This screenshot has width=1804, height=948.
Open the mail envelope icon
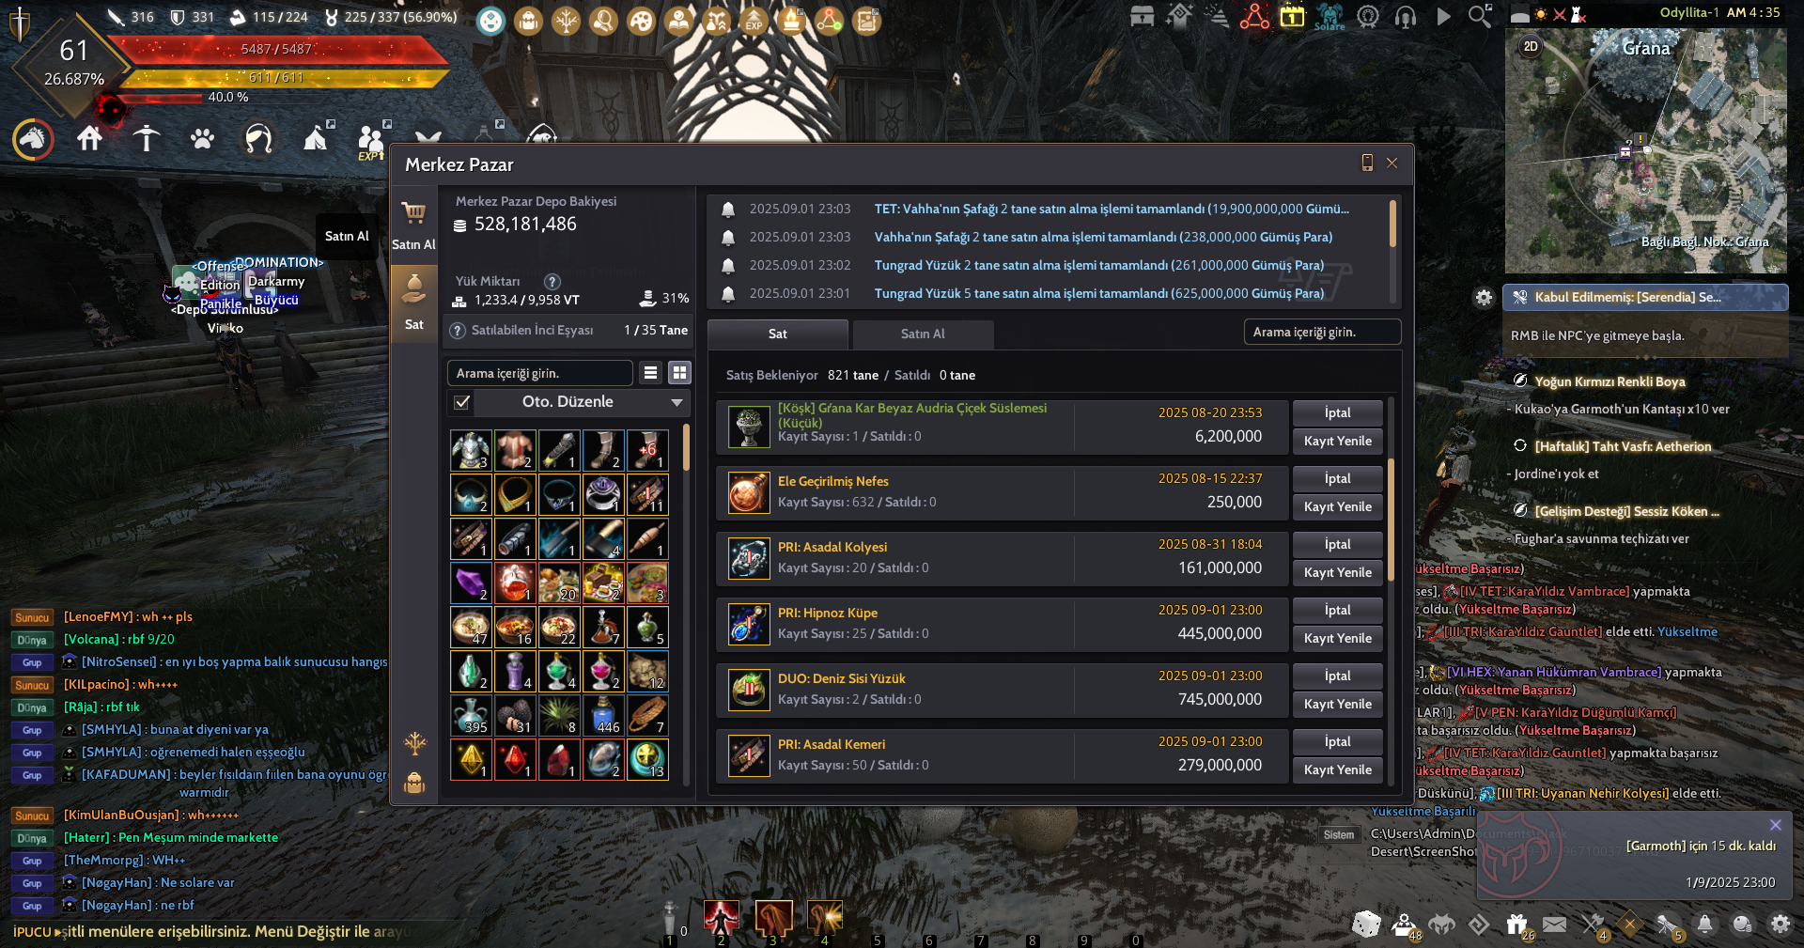tap(1554, 925)
